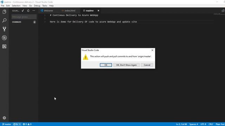This screenshot has height=126, width=225.
Task: Cancel the push and pull dialog
Action: (x=147, y=65)
